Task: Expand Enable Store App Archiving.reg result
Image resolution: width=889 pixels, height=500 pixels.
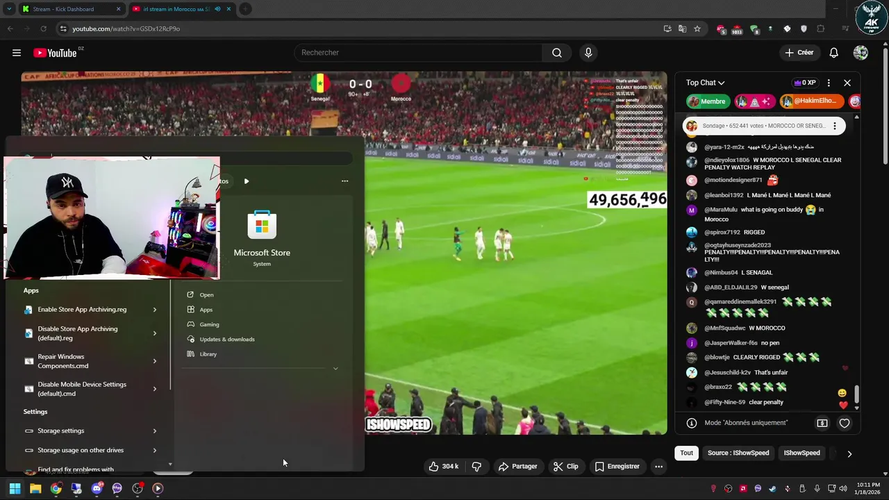Action: 154,310
